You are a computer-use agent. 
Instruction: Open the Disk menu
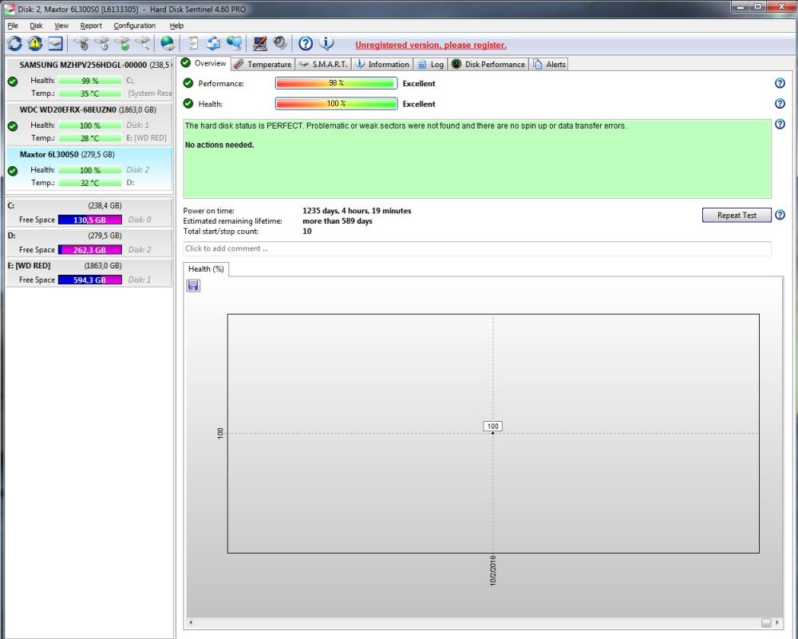tap(36, 26)
